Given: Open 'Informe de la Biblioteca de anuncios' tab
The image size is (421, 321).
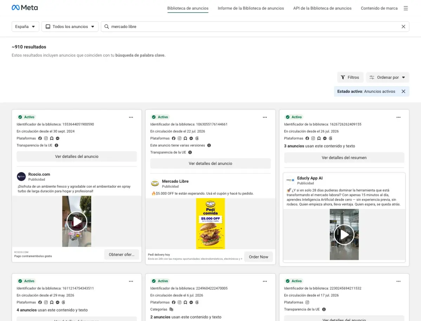Looking at the screenshot, I should tap(251, 8).
